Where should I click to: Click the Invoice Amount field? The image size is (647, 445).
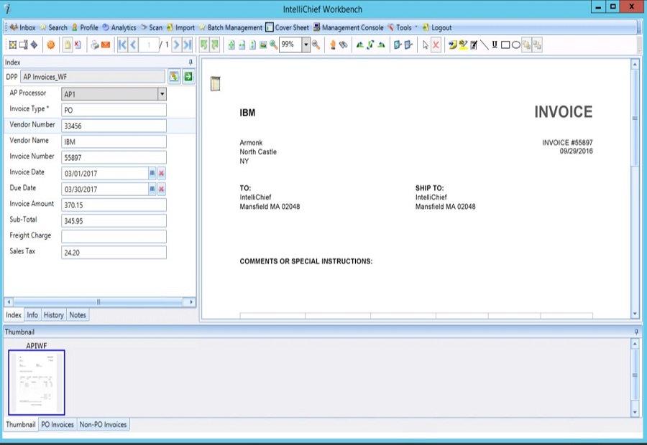(x=114, y=205)
